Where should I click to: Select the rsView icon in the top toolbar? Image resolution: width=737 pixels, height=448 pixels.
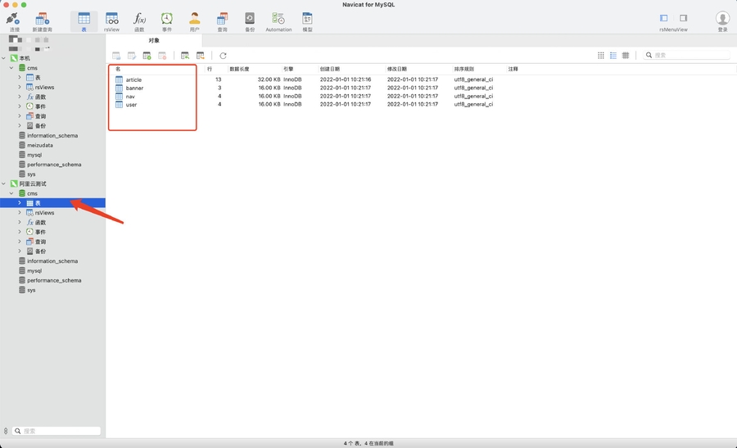(x=111, y=20)
